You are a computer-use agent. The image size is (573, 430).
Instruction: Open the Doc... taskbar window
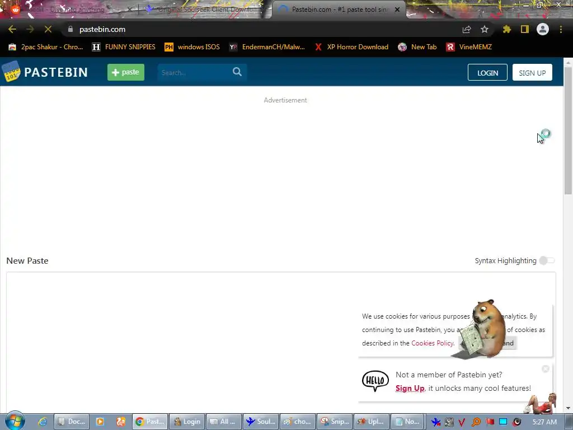71,422
